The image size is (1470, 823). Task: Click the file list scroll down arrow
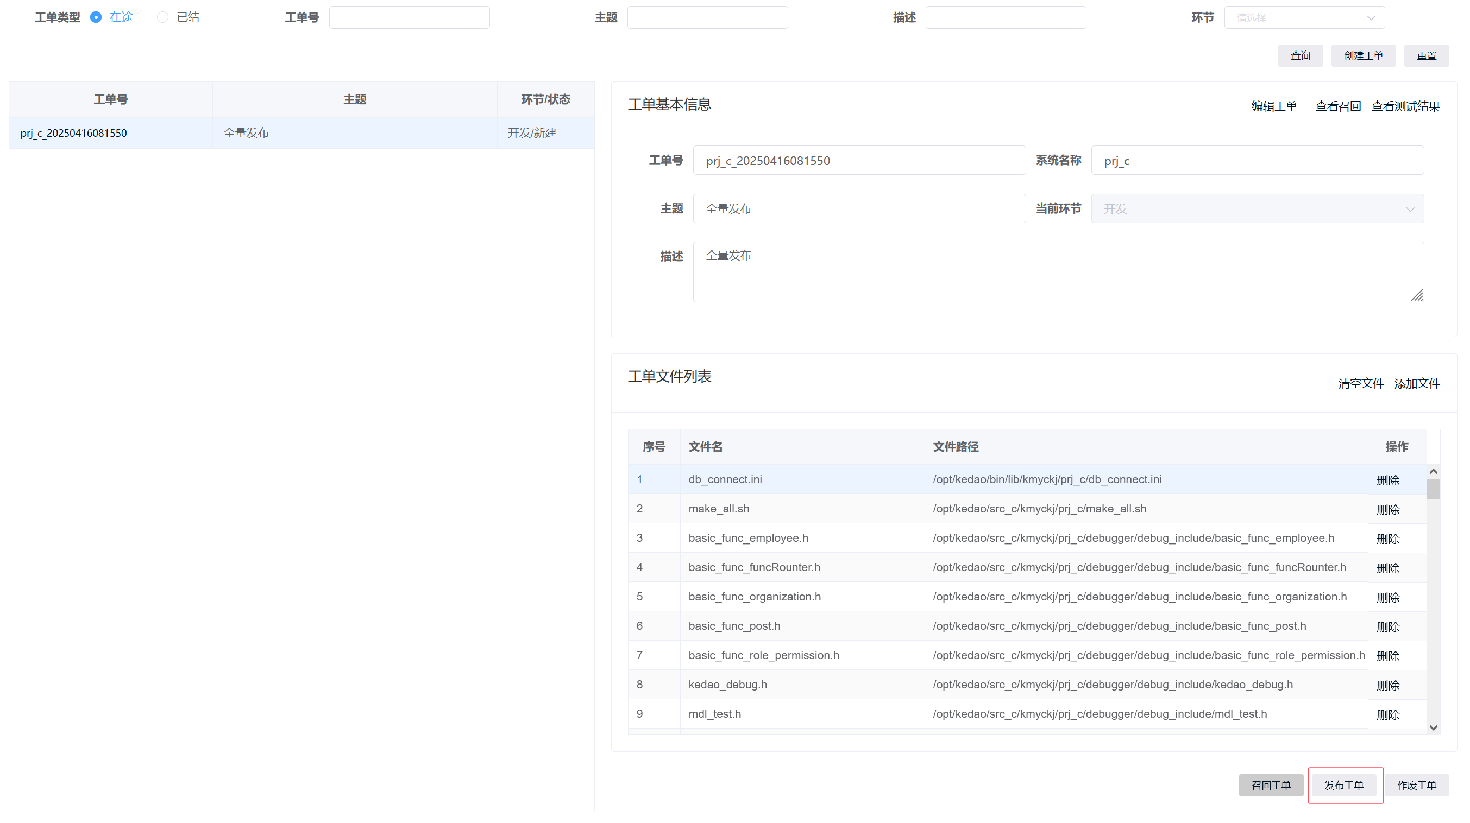tap(1433, 728)
